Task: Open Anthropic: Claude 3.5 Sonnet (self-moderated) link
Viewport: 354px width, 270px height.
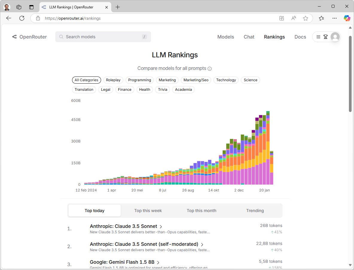Action: coord(144,244)
